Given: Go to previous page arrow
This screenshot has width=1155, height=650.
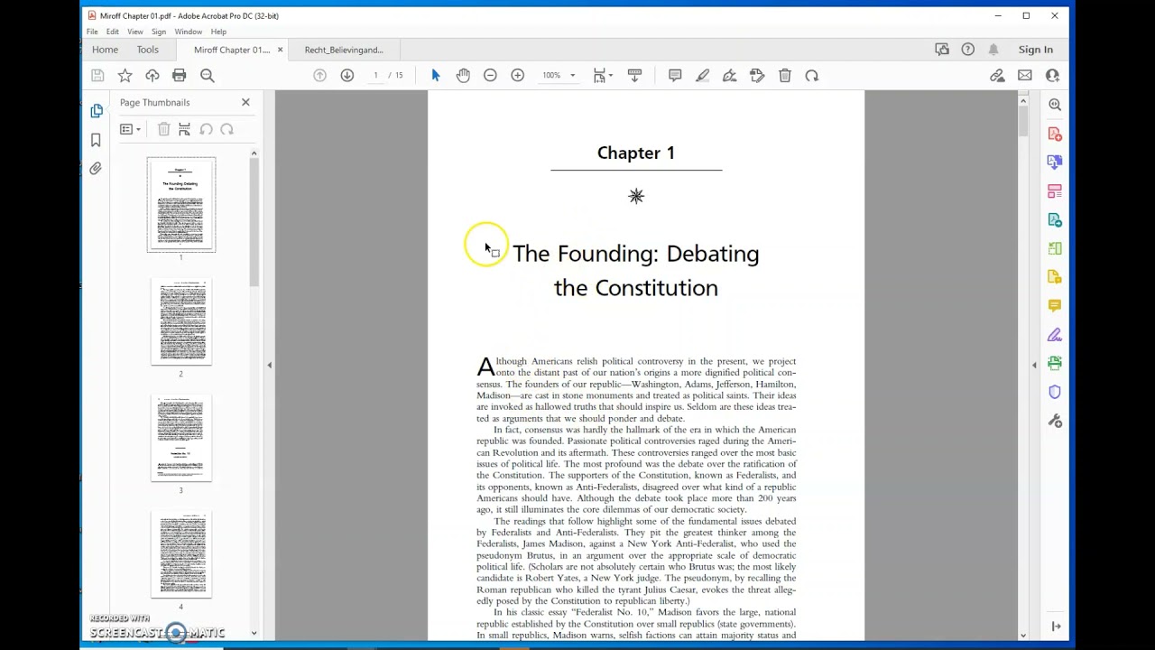Looking at the screenshot, I should click(x=319, y=76).
